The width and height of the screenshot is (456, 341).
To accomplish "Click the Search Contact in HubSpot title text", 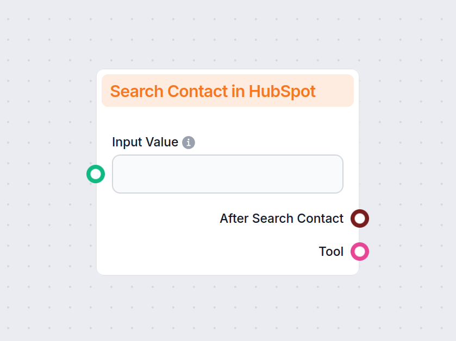I will 213,91.
